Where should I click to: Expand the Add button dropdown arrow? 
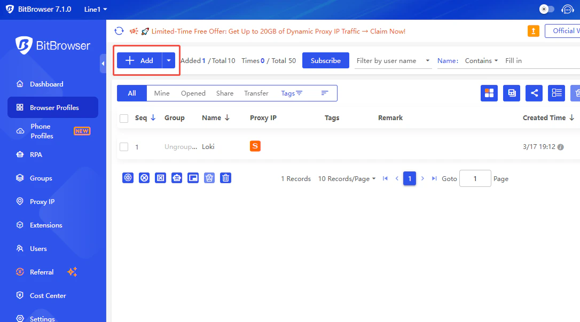point(169,61)
